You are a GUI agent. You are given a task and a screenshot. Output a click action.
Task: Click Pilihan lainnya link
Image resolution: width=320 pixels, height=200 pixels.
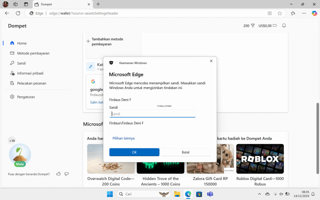(x=123, y=138)
